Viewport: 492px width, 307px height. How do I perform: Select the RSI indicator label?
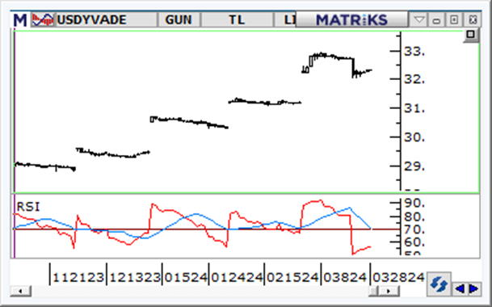click(x=28, y=207)
